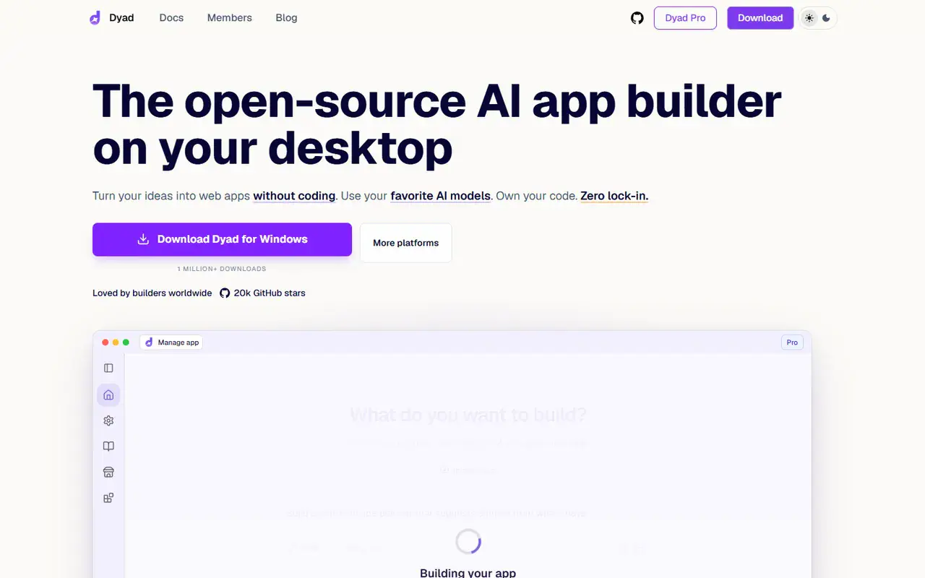Select the Home icon in the app preview sidebar

(108, 395)
